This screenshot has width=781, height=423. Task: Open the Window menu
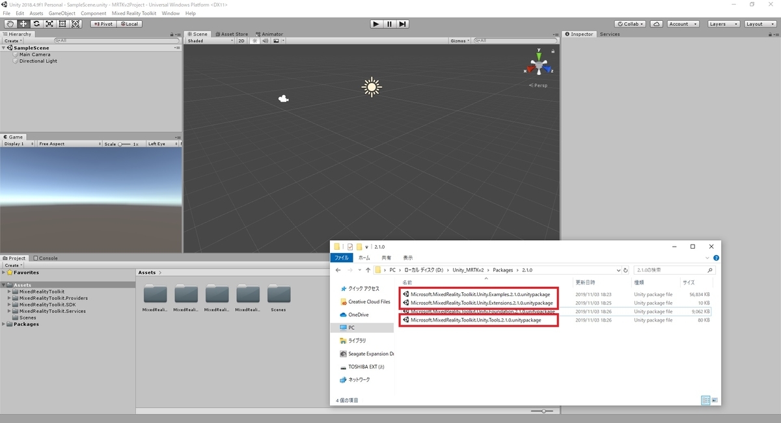pos(171,13)
